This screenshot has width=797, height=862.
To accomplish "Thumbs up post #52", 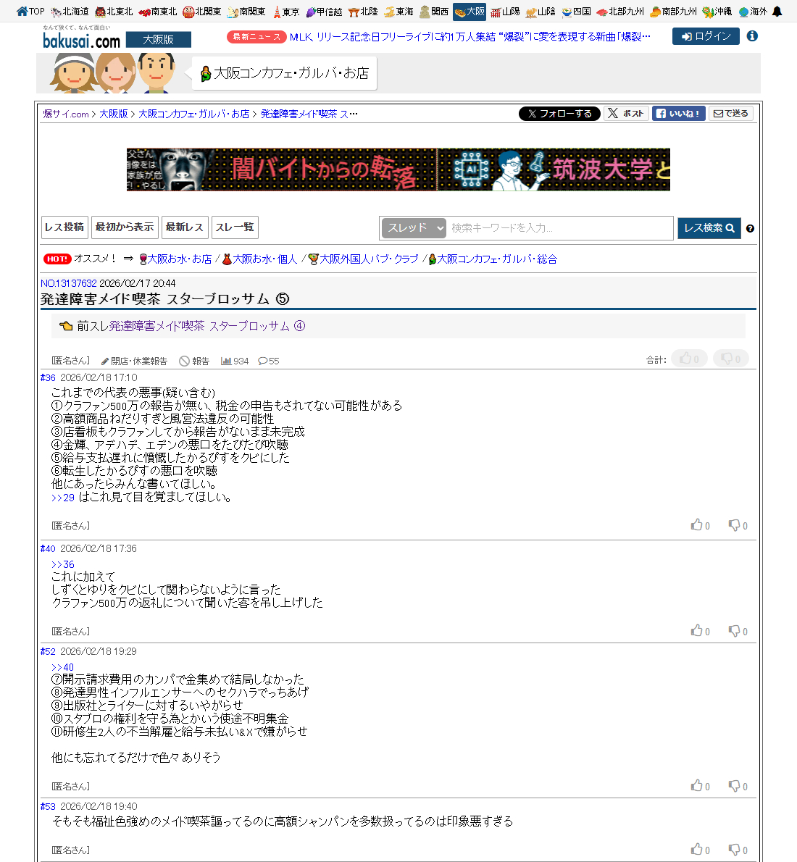I will 697,786.
